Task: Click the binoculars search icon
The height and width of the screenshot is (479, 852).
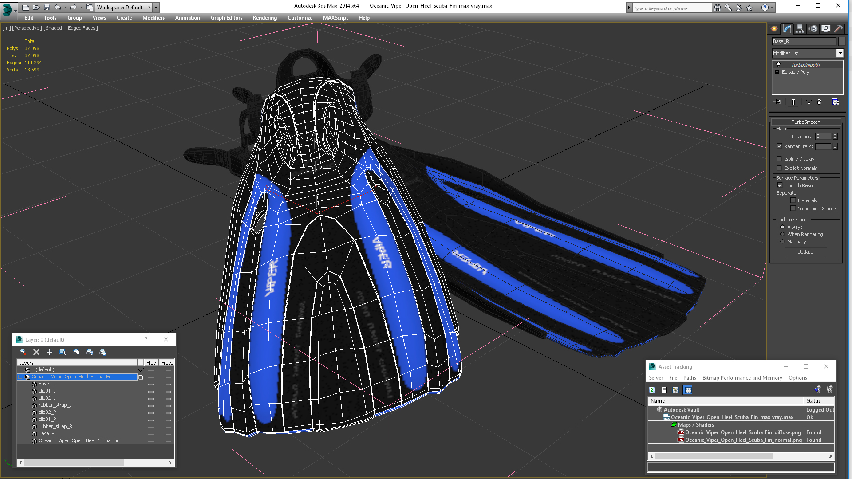Action: tap(718, 8)
